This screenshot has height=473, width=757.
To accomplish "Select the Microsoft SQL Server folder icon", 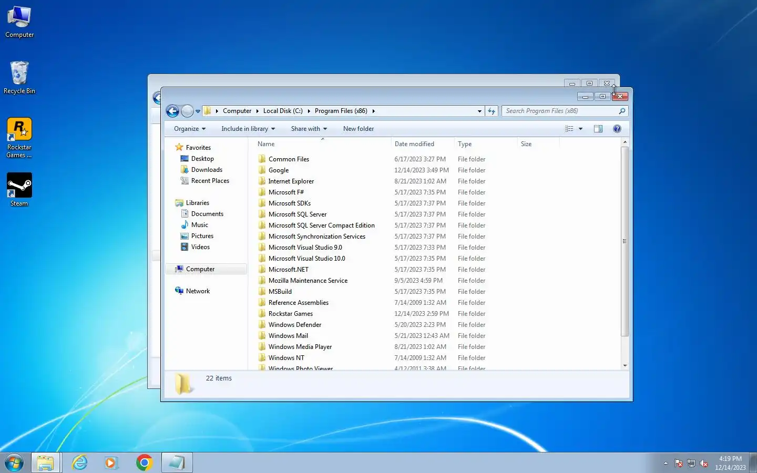I will tap(262, 214).
